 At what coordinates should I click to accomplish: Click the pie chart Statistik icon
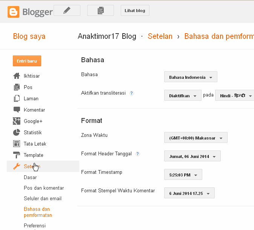17,132
